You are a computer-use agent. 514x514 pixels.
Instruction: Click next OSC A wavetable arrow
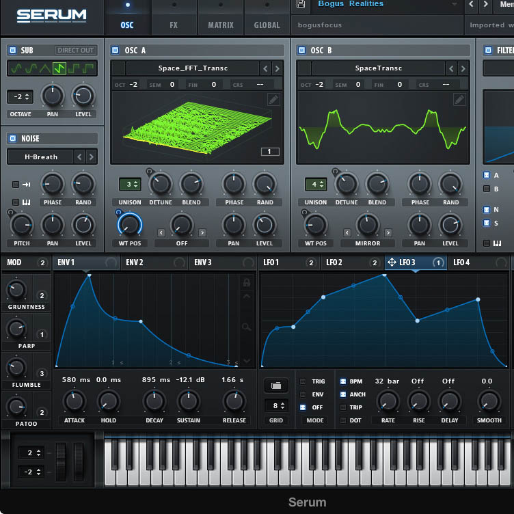click(x=278, y=68)
